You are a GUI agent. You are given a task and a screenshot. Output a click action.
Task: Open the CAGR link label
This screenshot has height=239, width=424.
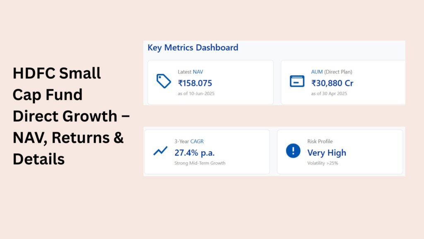tap(197, 141)
